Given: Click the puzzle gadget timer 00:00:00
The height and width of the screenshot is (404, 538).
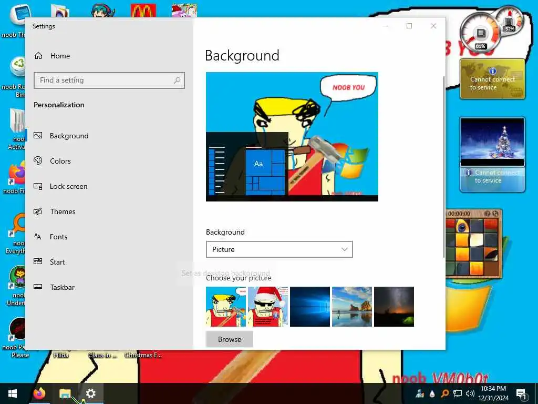Looking at the screenshot, I should tap(459, 214).
